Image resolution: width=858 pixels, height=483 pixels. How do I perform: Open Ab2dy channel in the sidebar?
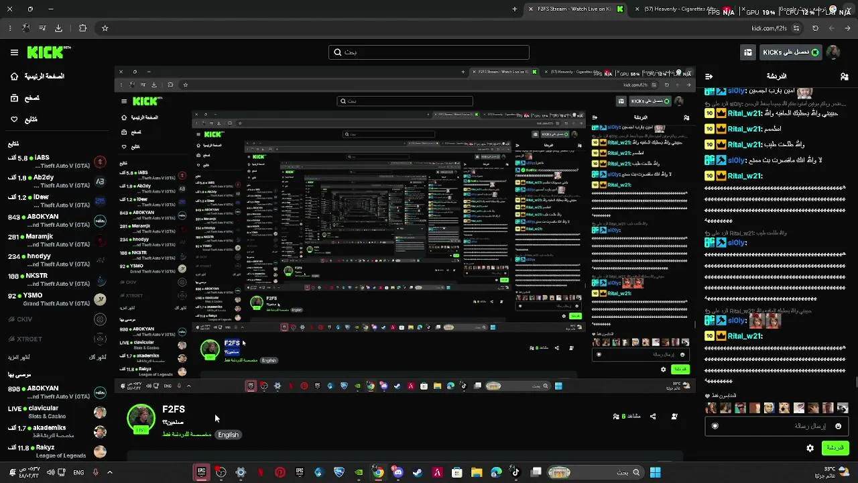(x=57, y=182)
